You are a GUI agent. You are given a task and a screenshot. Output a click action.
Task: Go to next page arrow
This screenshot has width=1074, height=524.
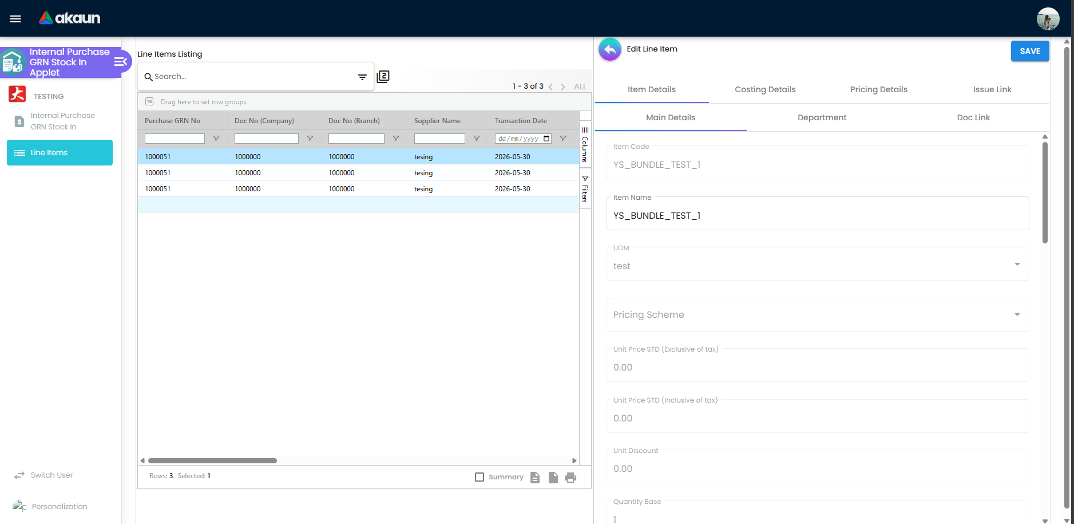click(x=563, y=86)
